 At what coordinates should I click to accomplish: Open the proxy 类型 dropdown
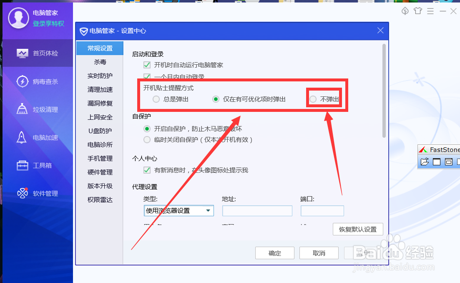pyautogui.click(x=178, y=210)
